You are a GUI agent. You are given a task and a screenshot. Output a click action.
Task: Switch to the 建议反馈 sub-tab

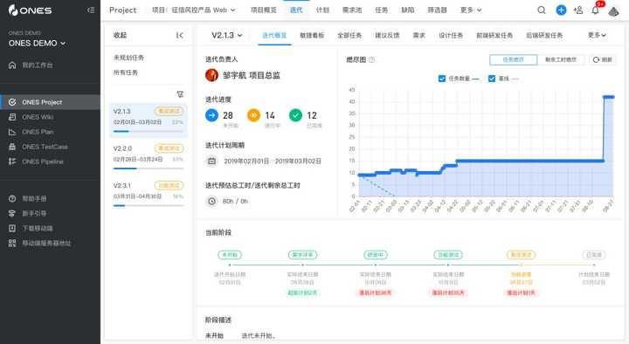pyautogui.click(x=387, y=35)
